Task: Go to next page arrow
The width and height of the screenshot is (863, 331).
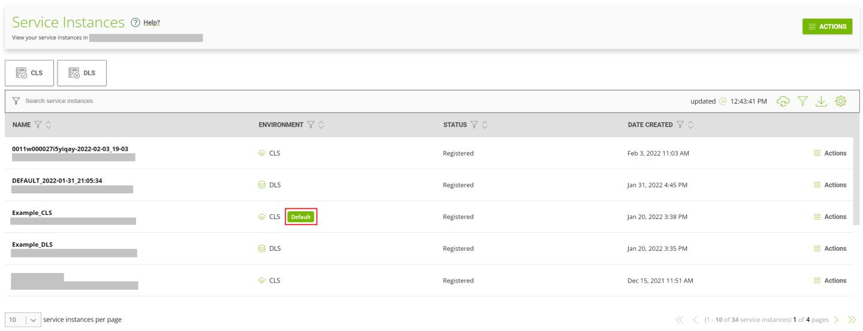Action: (837, 320)
